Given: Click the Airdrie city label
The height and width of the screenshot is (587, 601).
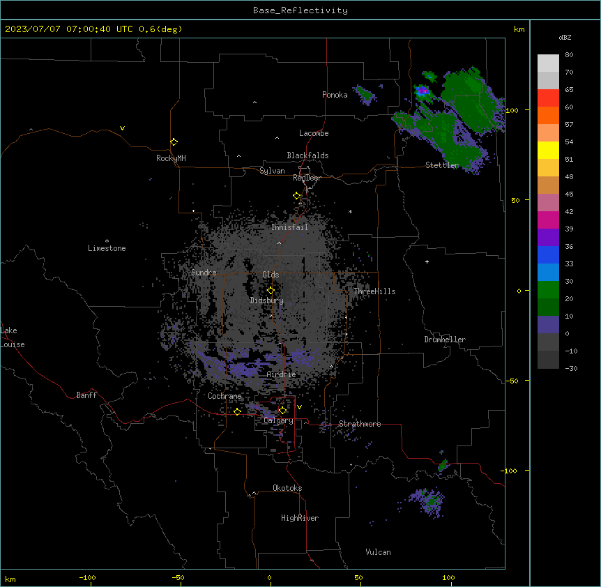Looking at the screenshot, I should coord(282,374).
